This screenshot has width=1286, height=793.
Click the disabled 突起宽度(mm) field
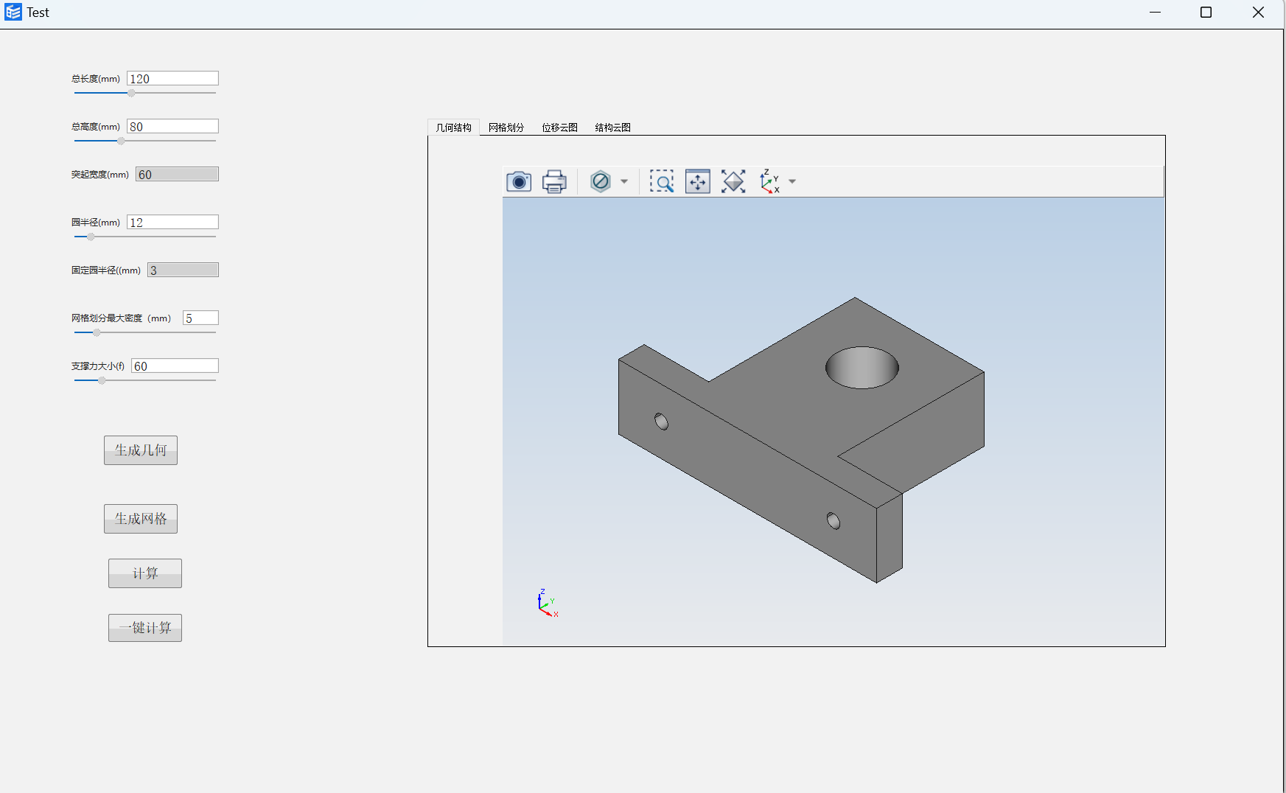[x=177, y=175]
